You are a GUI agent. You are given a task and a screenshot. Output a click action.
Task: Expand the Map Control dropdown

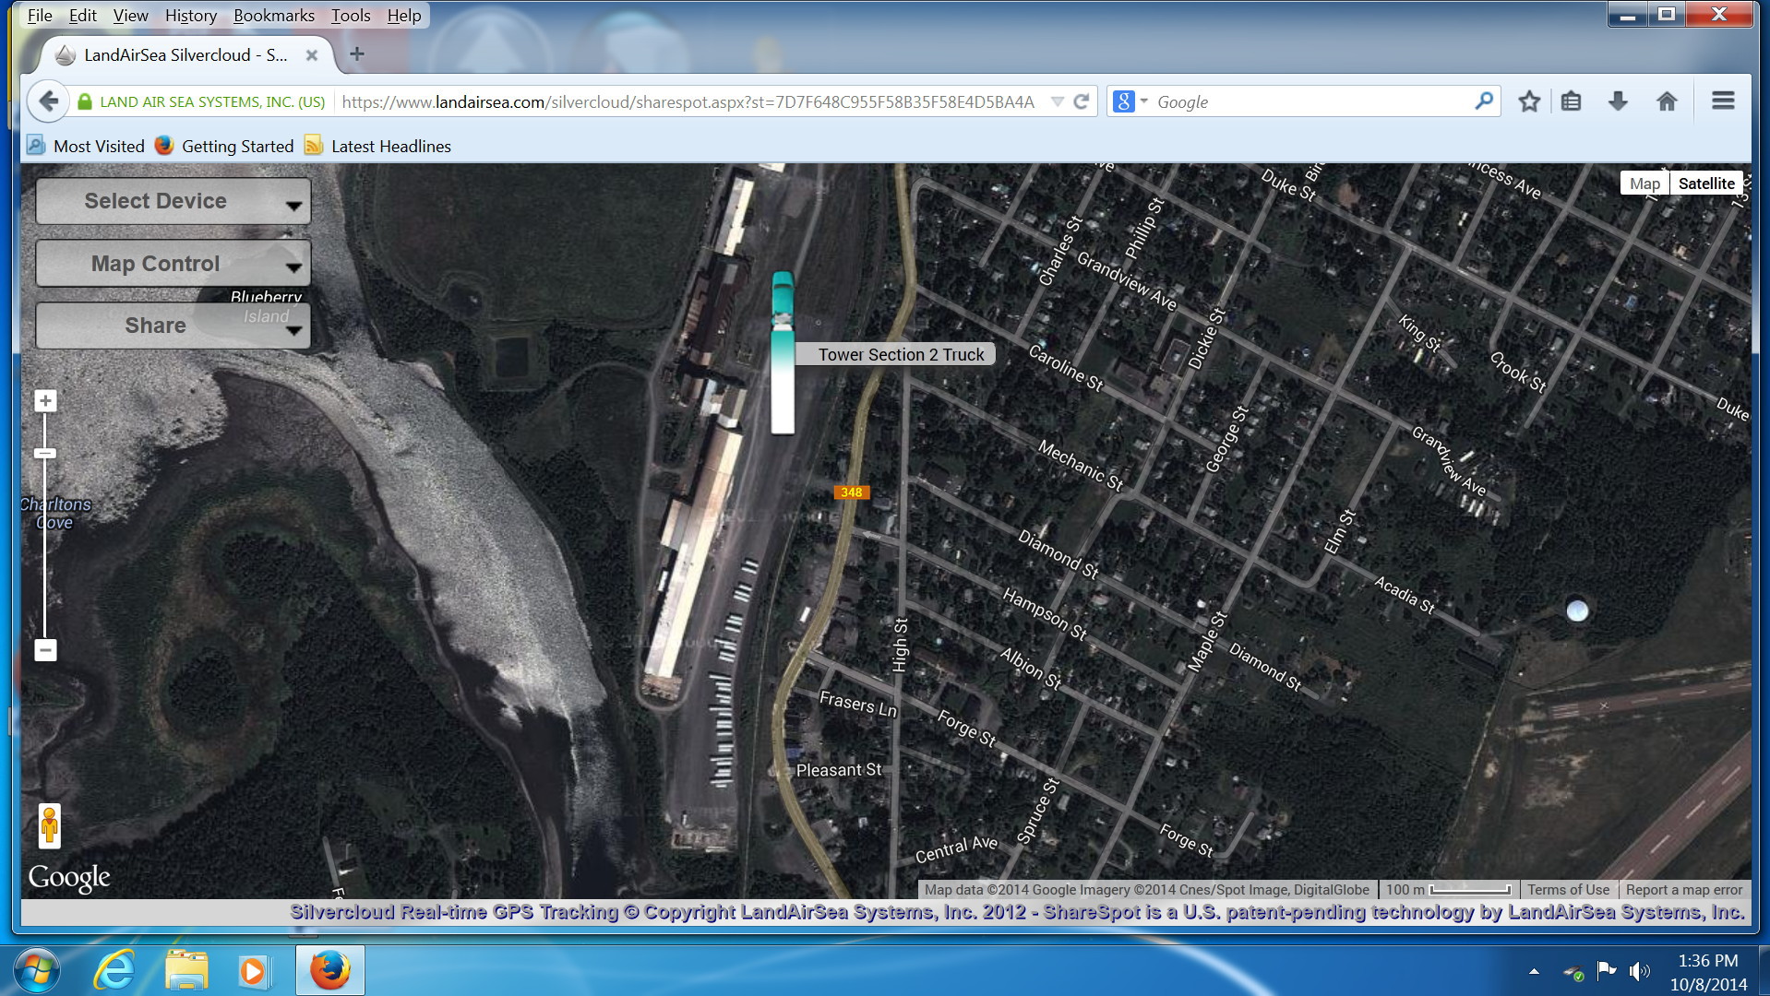173,264
